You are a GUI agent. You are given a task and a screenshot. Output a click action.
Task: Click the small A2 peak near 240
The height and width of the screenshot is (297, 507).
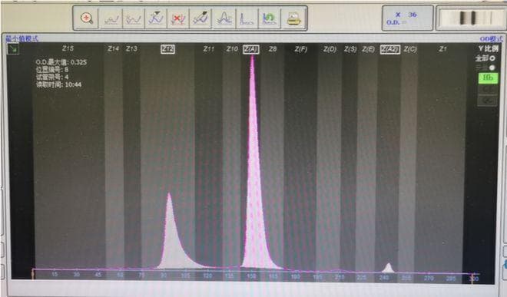(388, 268)
